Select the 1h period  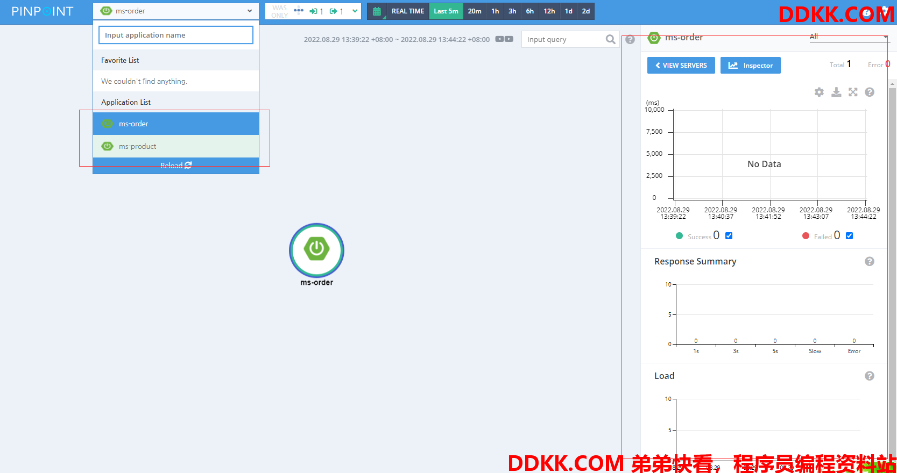coord(495,11)
